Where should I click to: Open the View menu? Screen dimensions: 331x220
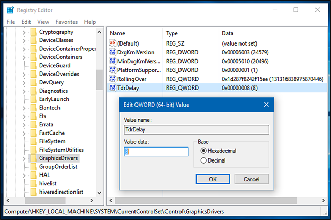click(x=43, y=22)
